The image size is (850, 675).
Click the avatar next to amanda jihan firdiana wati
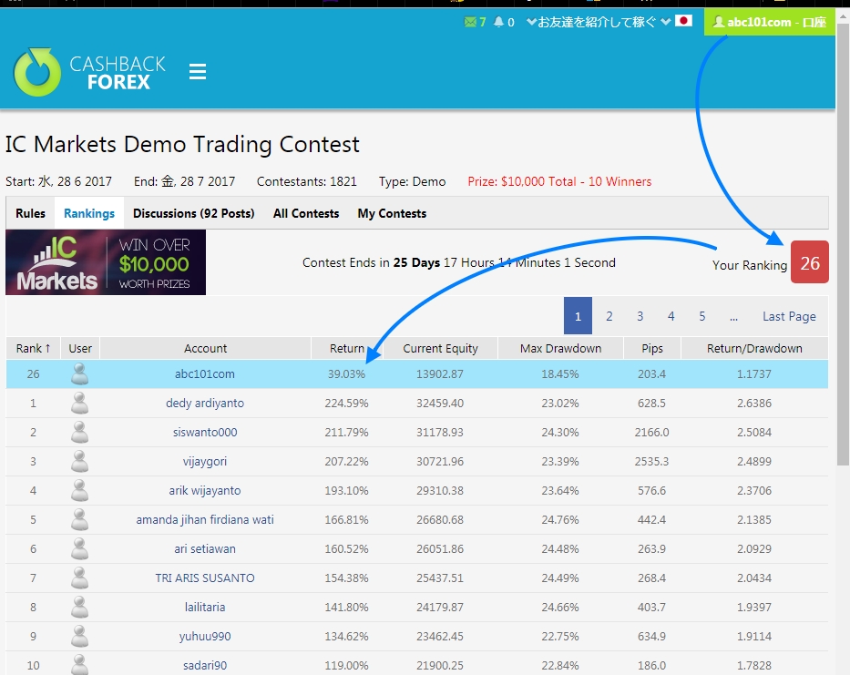click(x=79, y=520)
